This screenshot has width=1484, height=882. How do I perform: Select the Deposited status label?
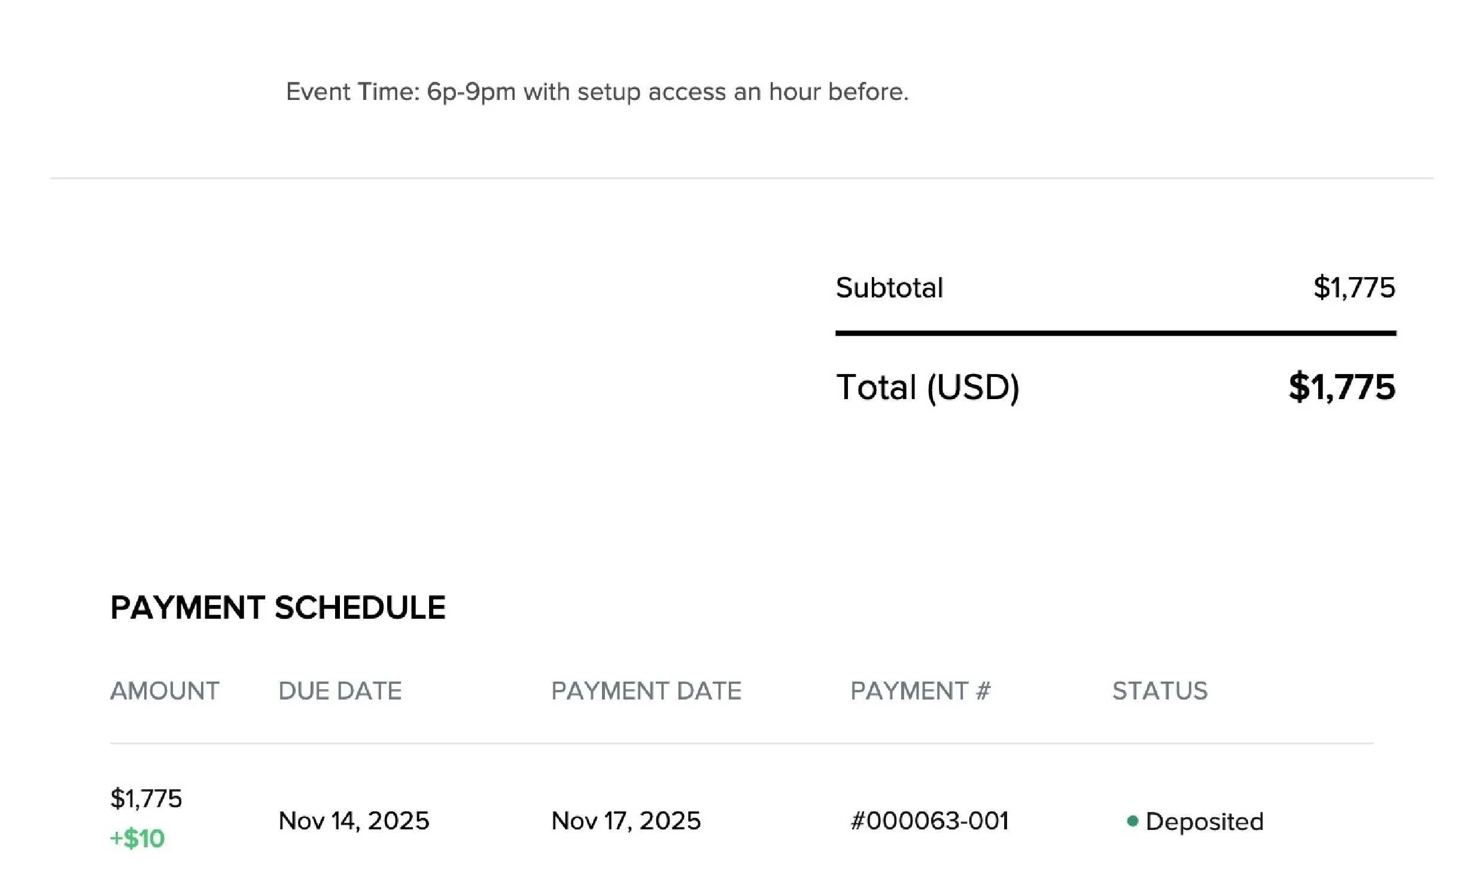point(1204,822)
